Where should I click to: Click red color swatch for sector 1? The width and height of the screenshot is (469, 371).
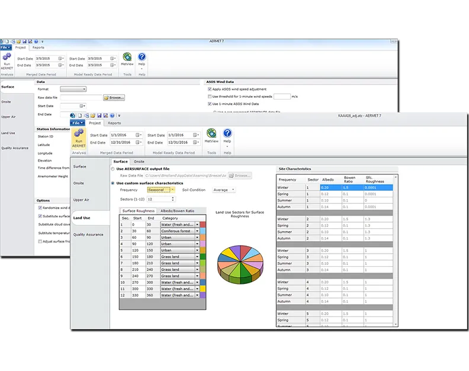tap(203, 225)
